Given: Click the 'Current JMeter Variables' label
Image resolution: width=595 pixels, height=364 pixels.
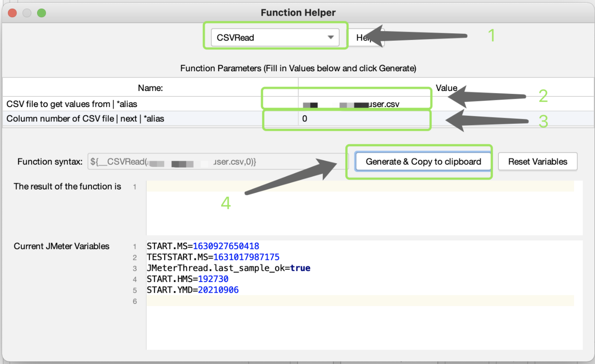Looking at the screenshot, I should (x=61, y=246).
